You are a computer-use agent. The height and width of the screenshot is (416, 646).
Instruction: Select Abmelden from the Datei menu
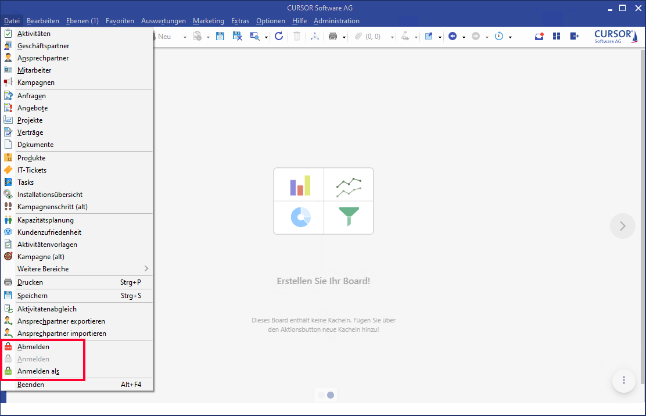point(33,347)
